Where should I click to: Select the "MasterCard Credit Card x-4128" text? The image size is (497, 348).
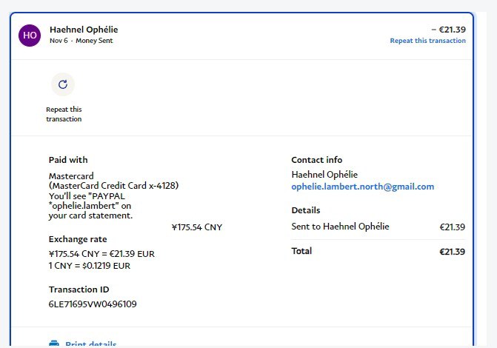click(x=114, y=185)
